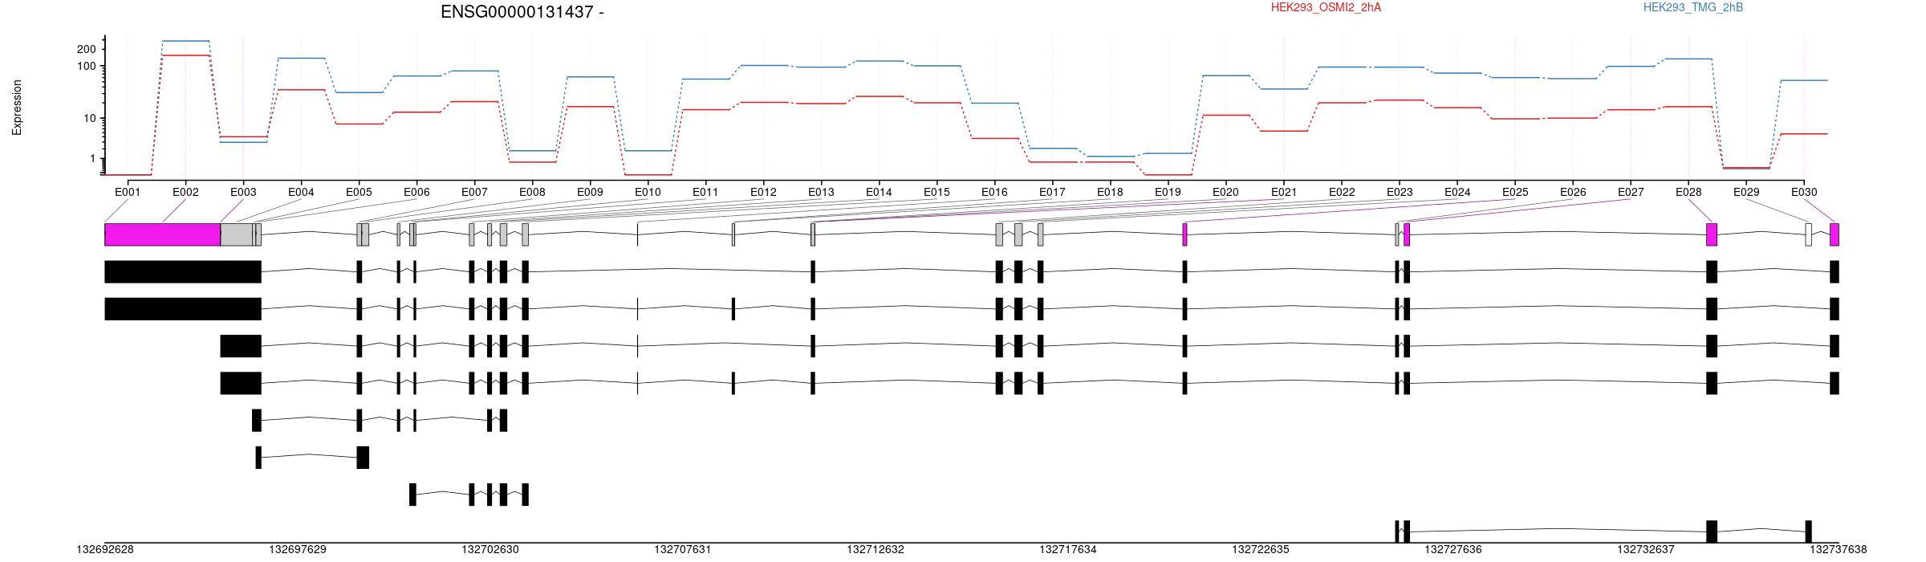Select genomic coordinate 132707631
Viewport: 1926px width, 562px height.
pos(683,550)
